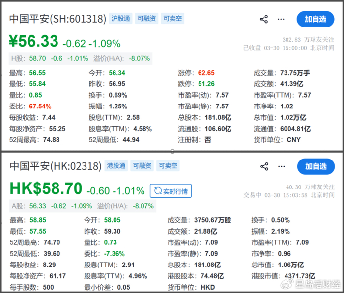Open more options menu for HK:02318

(281, 166)
